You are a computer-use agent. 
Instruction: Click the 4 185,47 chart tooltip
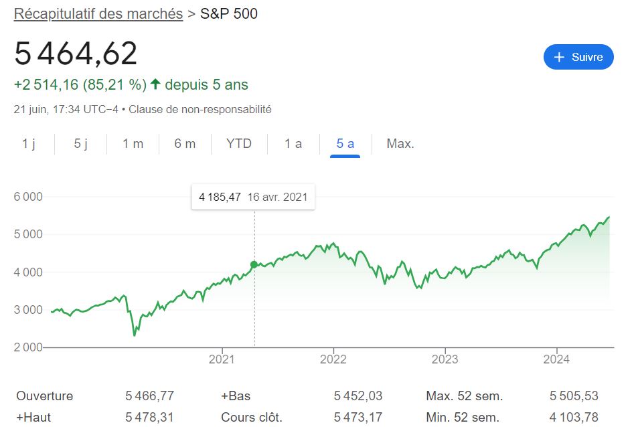pos(253,197)
